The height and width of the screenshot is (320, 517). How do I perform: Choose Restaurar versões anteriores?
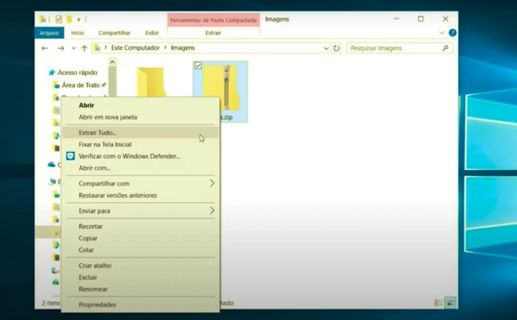pos(118,195)
